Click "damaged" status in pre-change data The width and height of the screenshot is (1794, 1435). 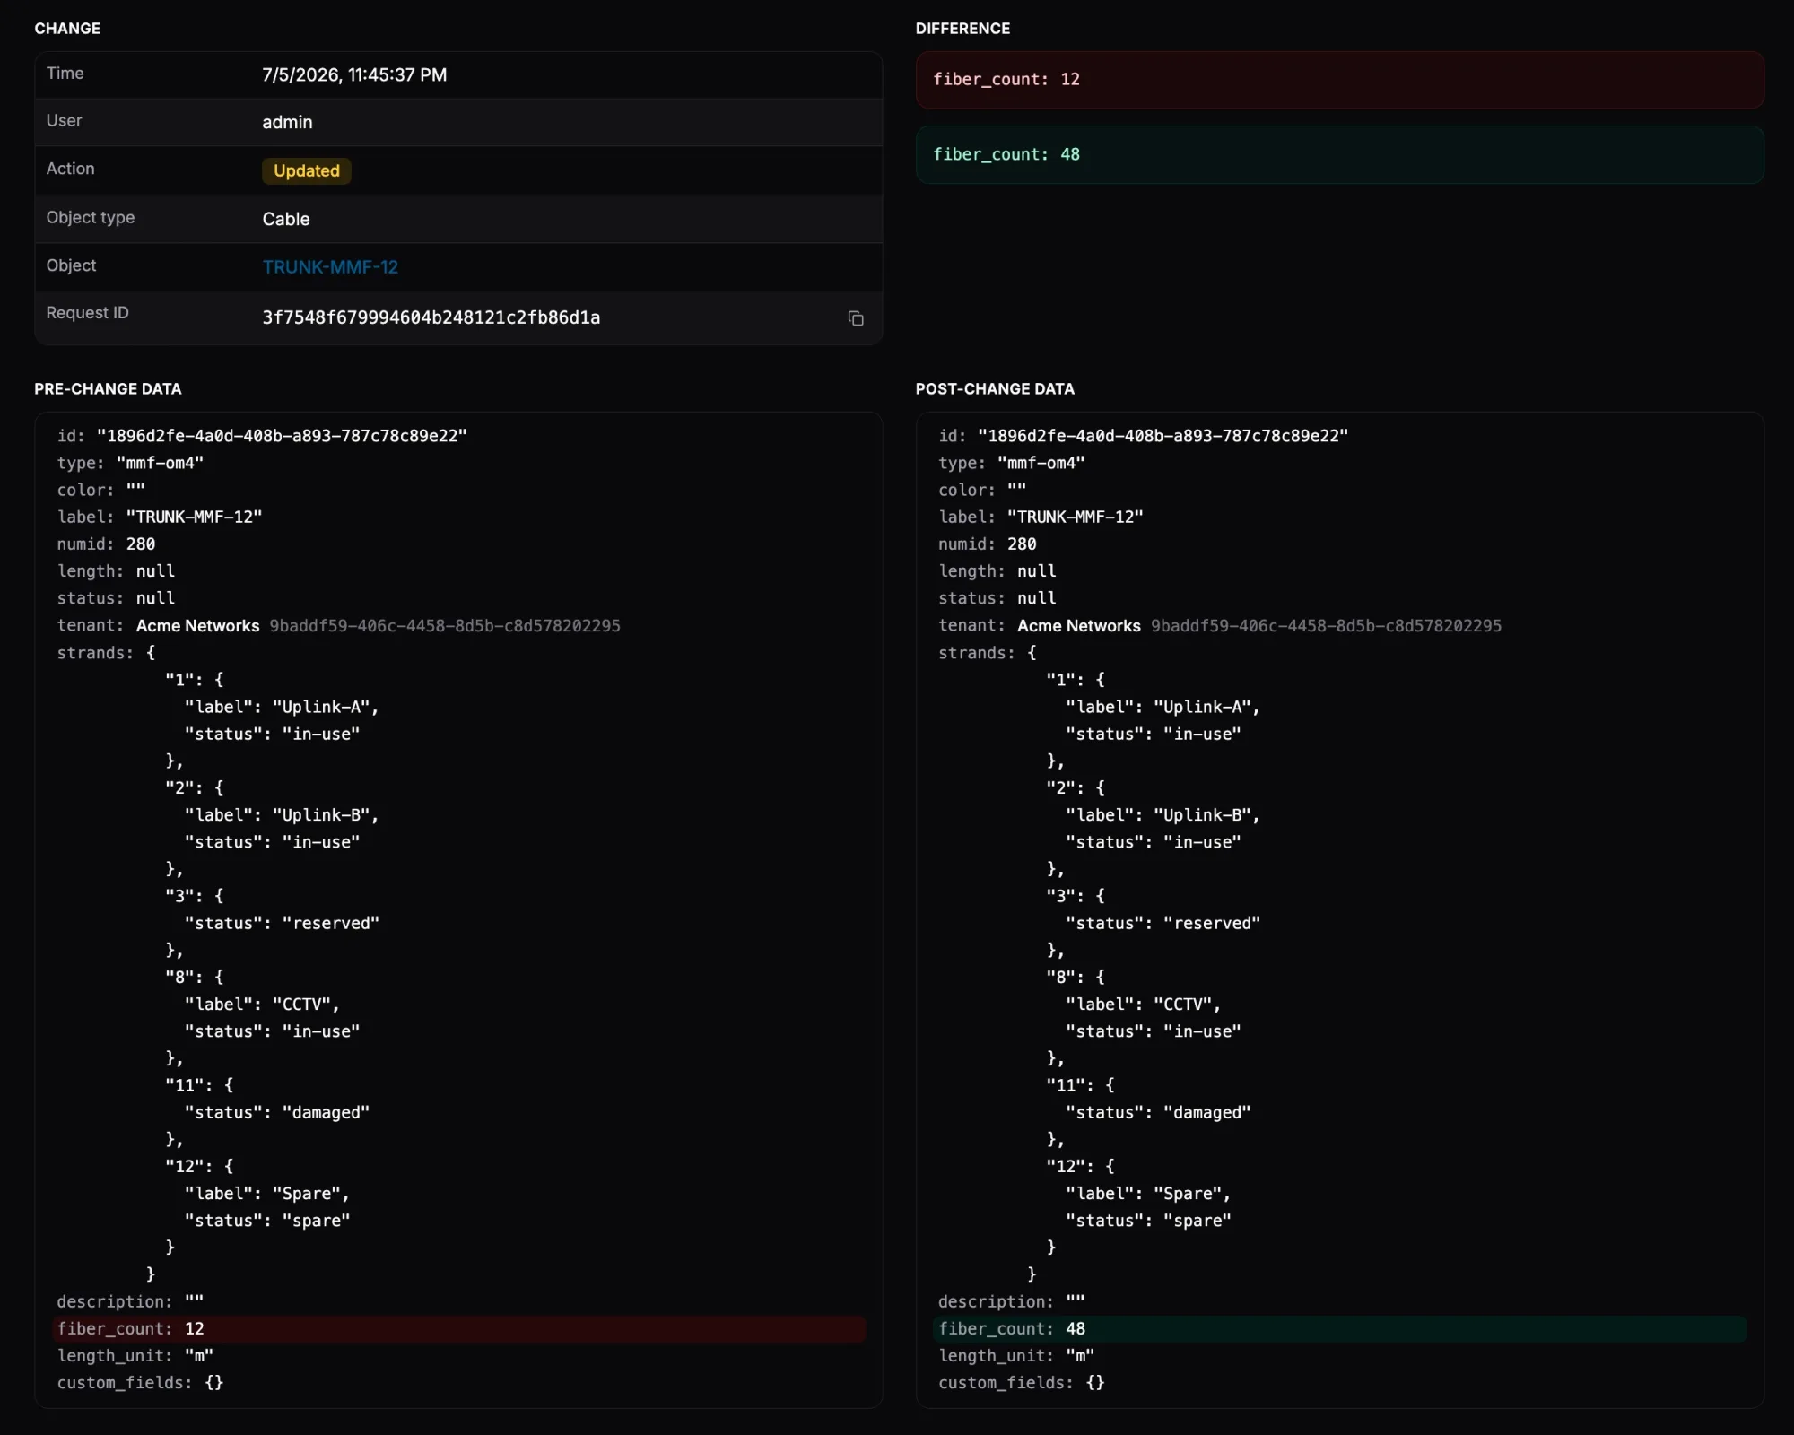coord(326,1112)
